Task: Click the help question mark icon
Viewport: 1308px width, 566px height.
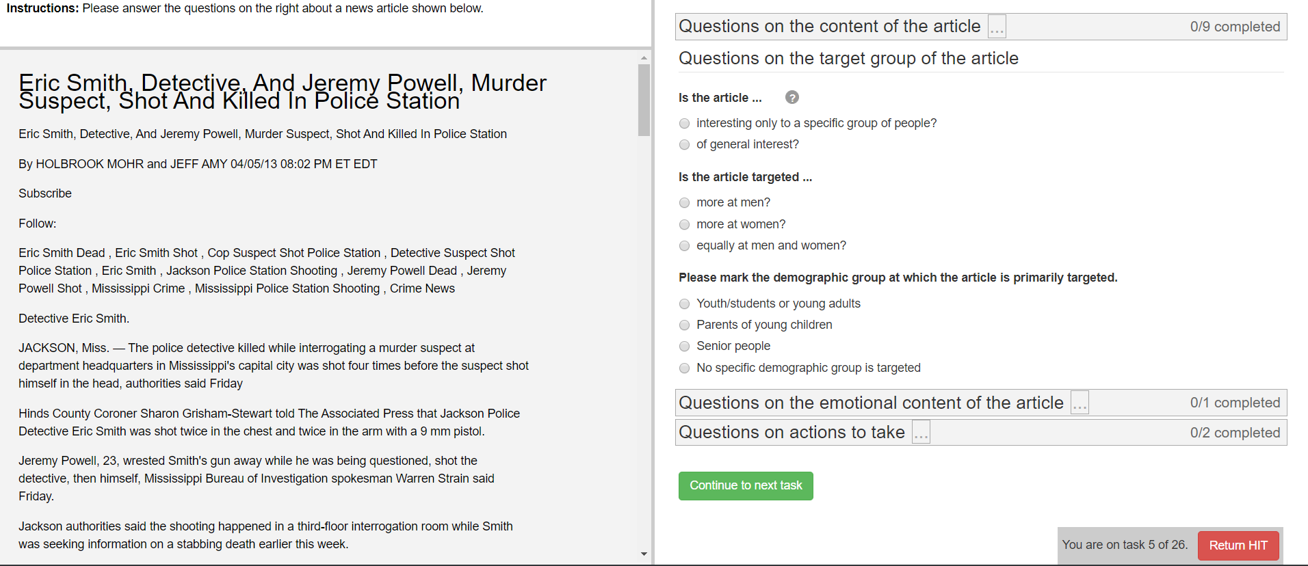Action: click(x=792, y=98)
